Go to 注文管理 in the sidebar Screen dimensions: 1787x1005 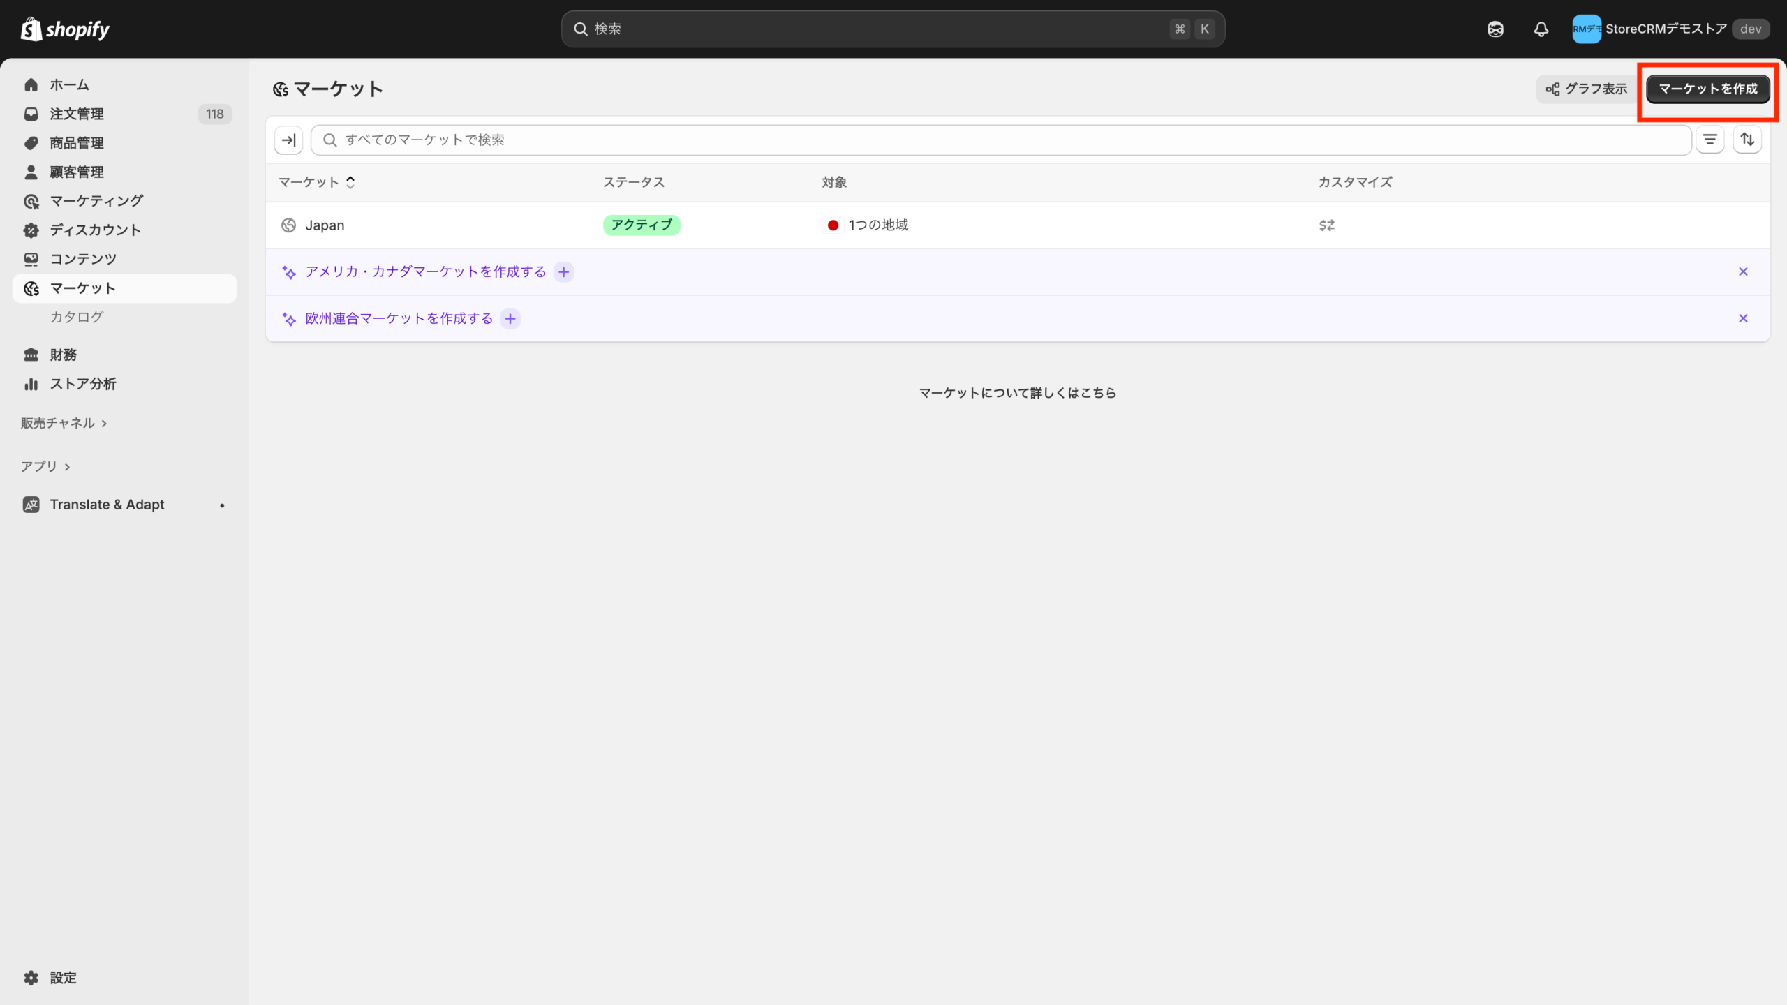77,114
